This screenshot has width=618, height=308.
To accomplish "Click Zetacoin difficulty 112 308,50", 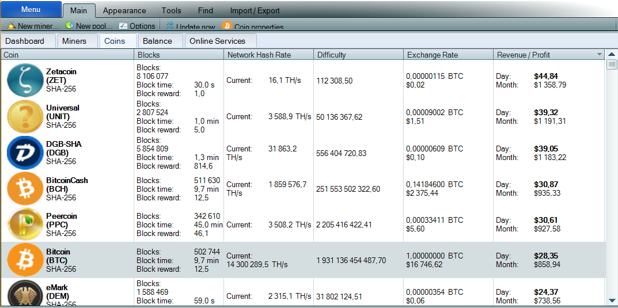I will tap(335, 81).
